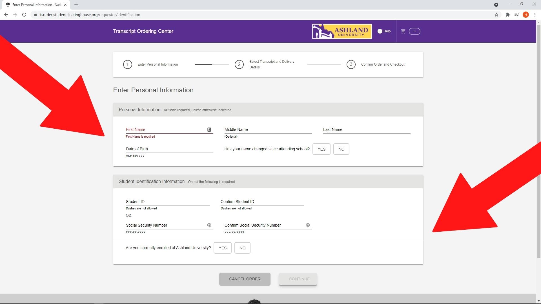Click autofill icon in First Name field

click(209, 129)
